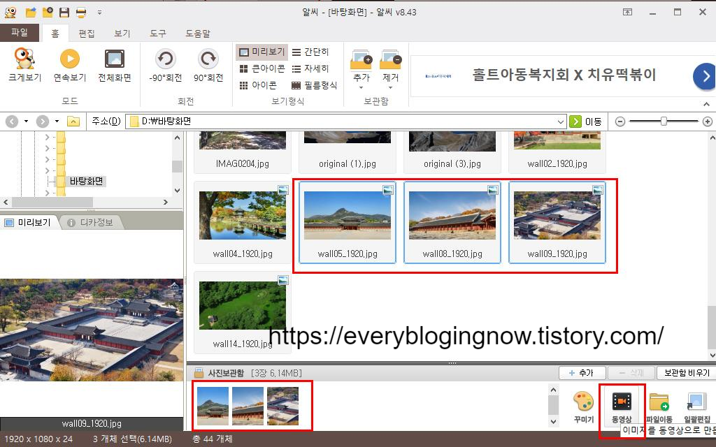
Task: Open the quick access toolbar customize arrow
Action: [99, 13]
